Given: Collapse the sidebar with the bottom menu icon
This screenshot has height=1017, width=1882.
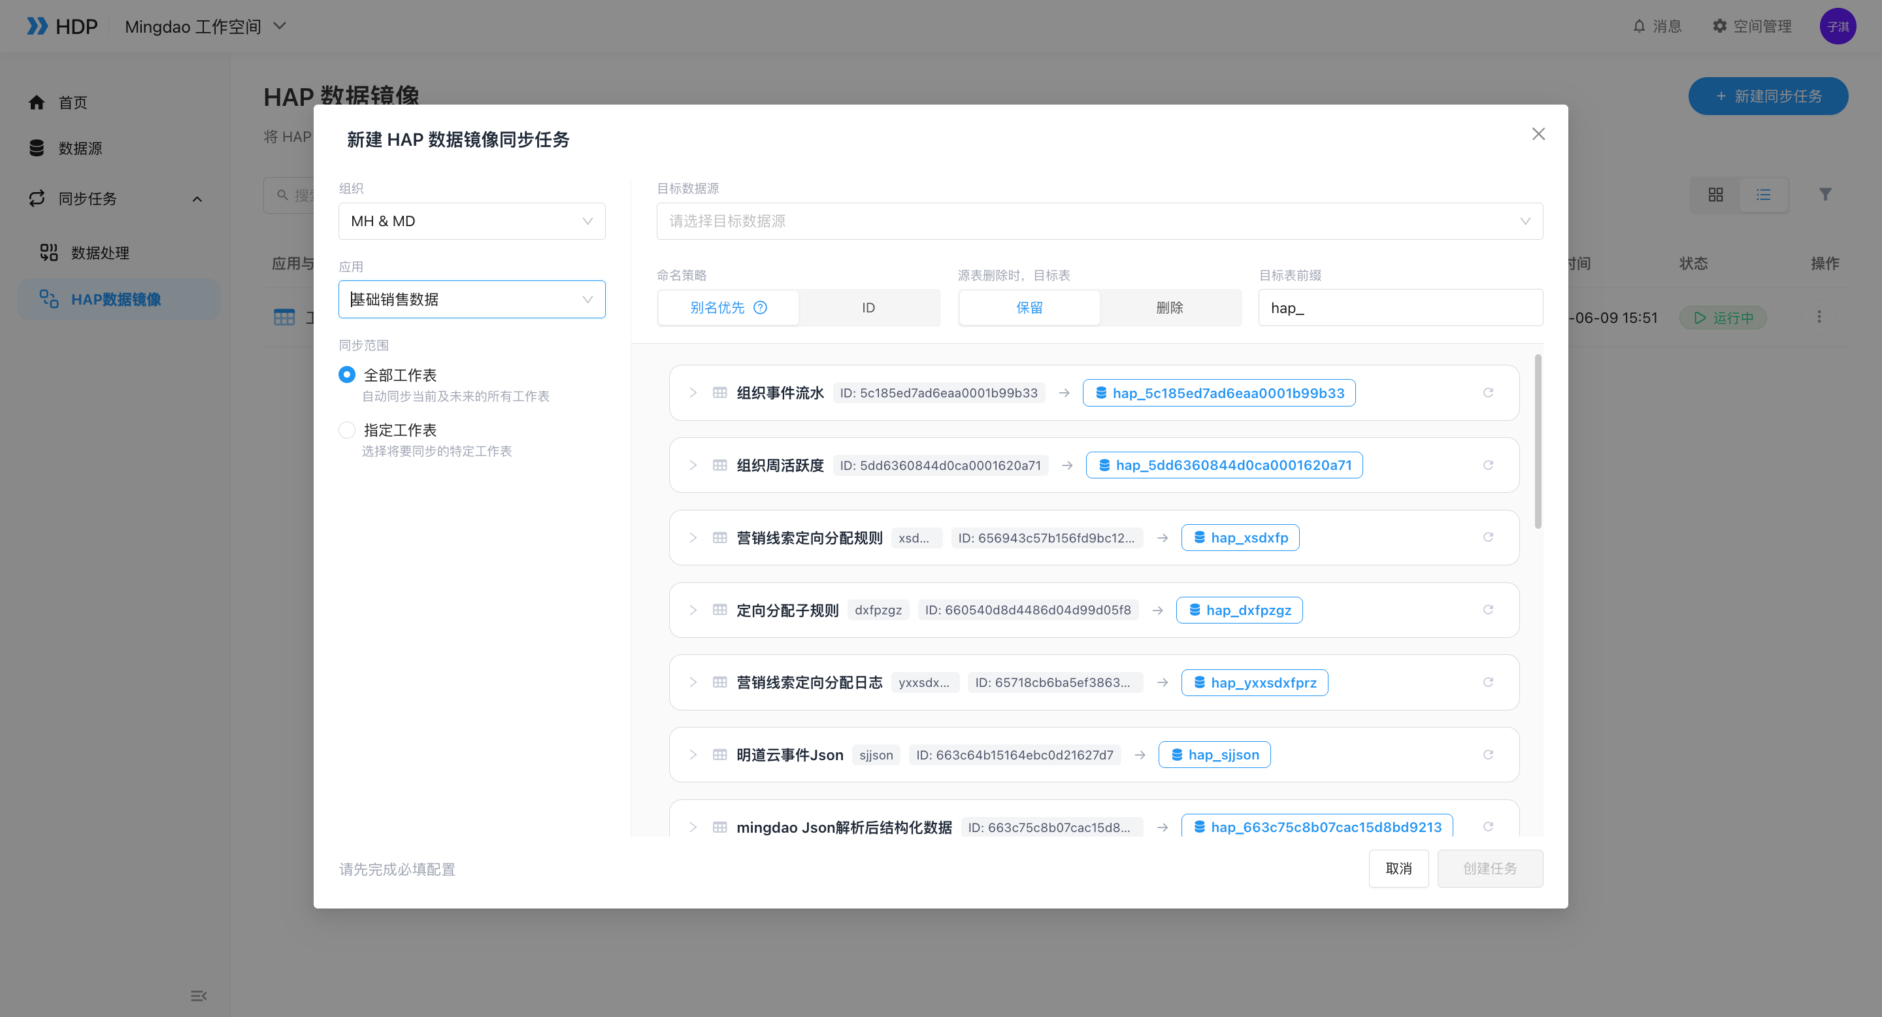Looking at the screenshot, I should click(x=198, y=996).
